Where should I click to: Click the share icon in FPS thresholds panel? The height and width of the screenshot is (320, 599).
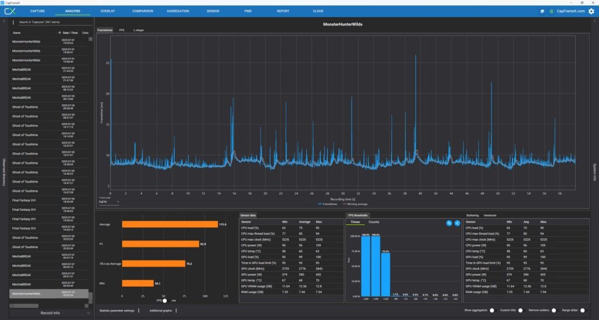457,223
